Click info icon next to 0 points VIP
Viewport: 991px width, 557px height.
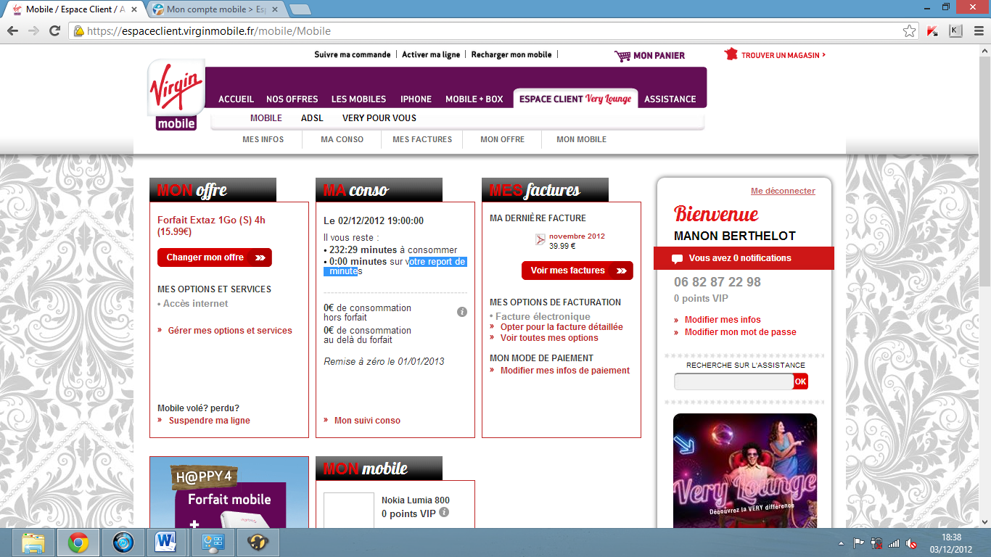click(444, 512)
